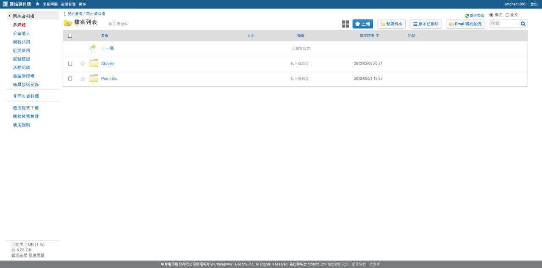
Task: Check the Shared folder checkbox
Action: 70,64
